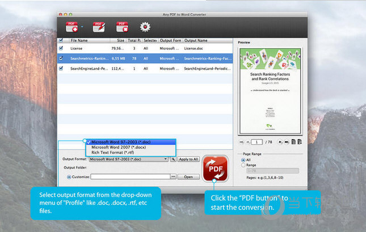Click the Add PDF toolbar icon

coord(71,27)
